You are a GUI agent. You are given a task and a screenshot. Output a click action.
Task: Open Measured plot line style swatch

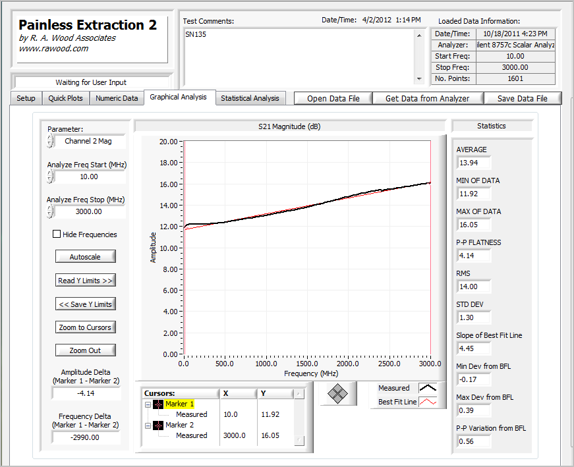pos(428,388)
